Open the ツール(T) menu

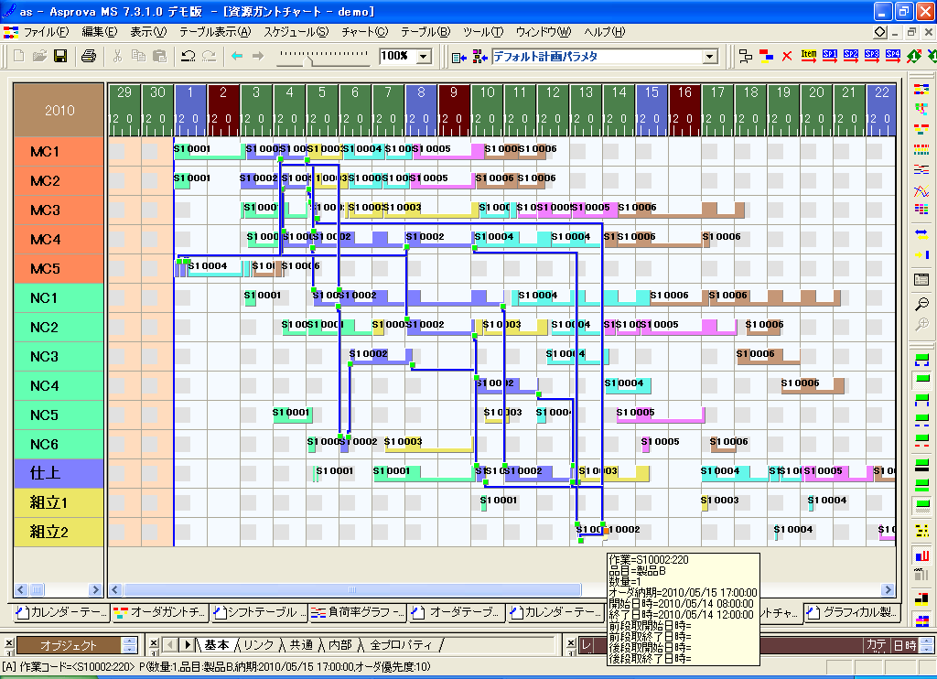483,32
